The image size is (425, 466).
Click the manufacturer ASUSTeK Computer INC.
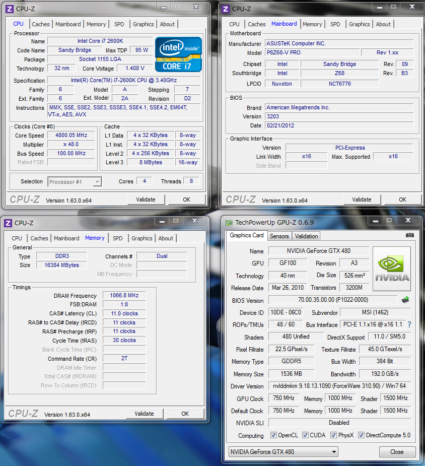point(339,43)
